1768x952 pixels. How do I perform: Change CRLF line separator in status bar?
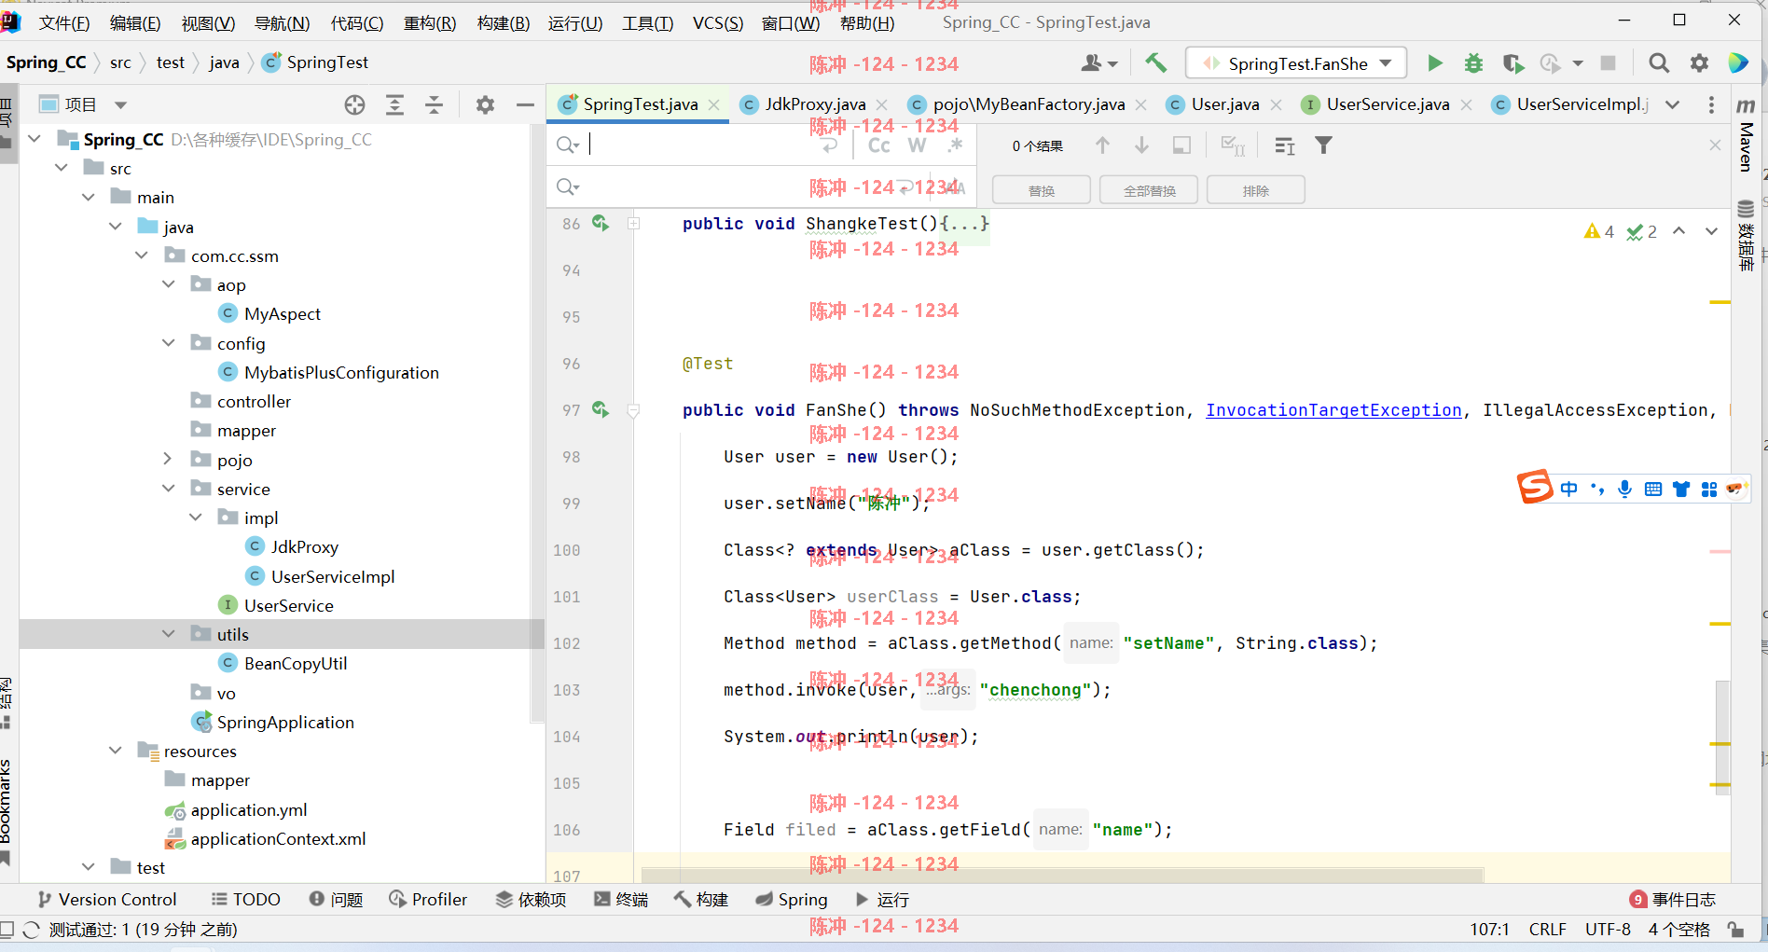1548,929
